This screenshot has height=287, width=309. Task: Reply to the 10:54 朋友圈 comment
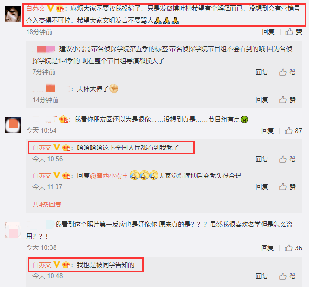267,131
